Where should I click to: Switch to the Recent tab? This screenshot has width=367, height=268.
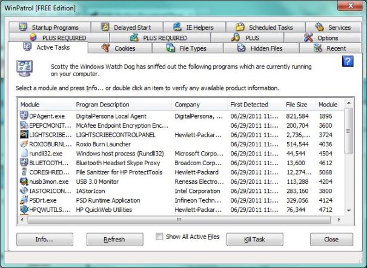(330, 48)
